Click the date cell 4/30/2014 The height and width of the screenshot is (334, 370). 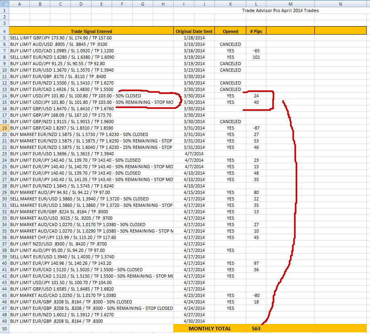(194, 321)
